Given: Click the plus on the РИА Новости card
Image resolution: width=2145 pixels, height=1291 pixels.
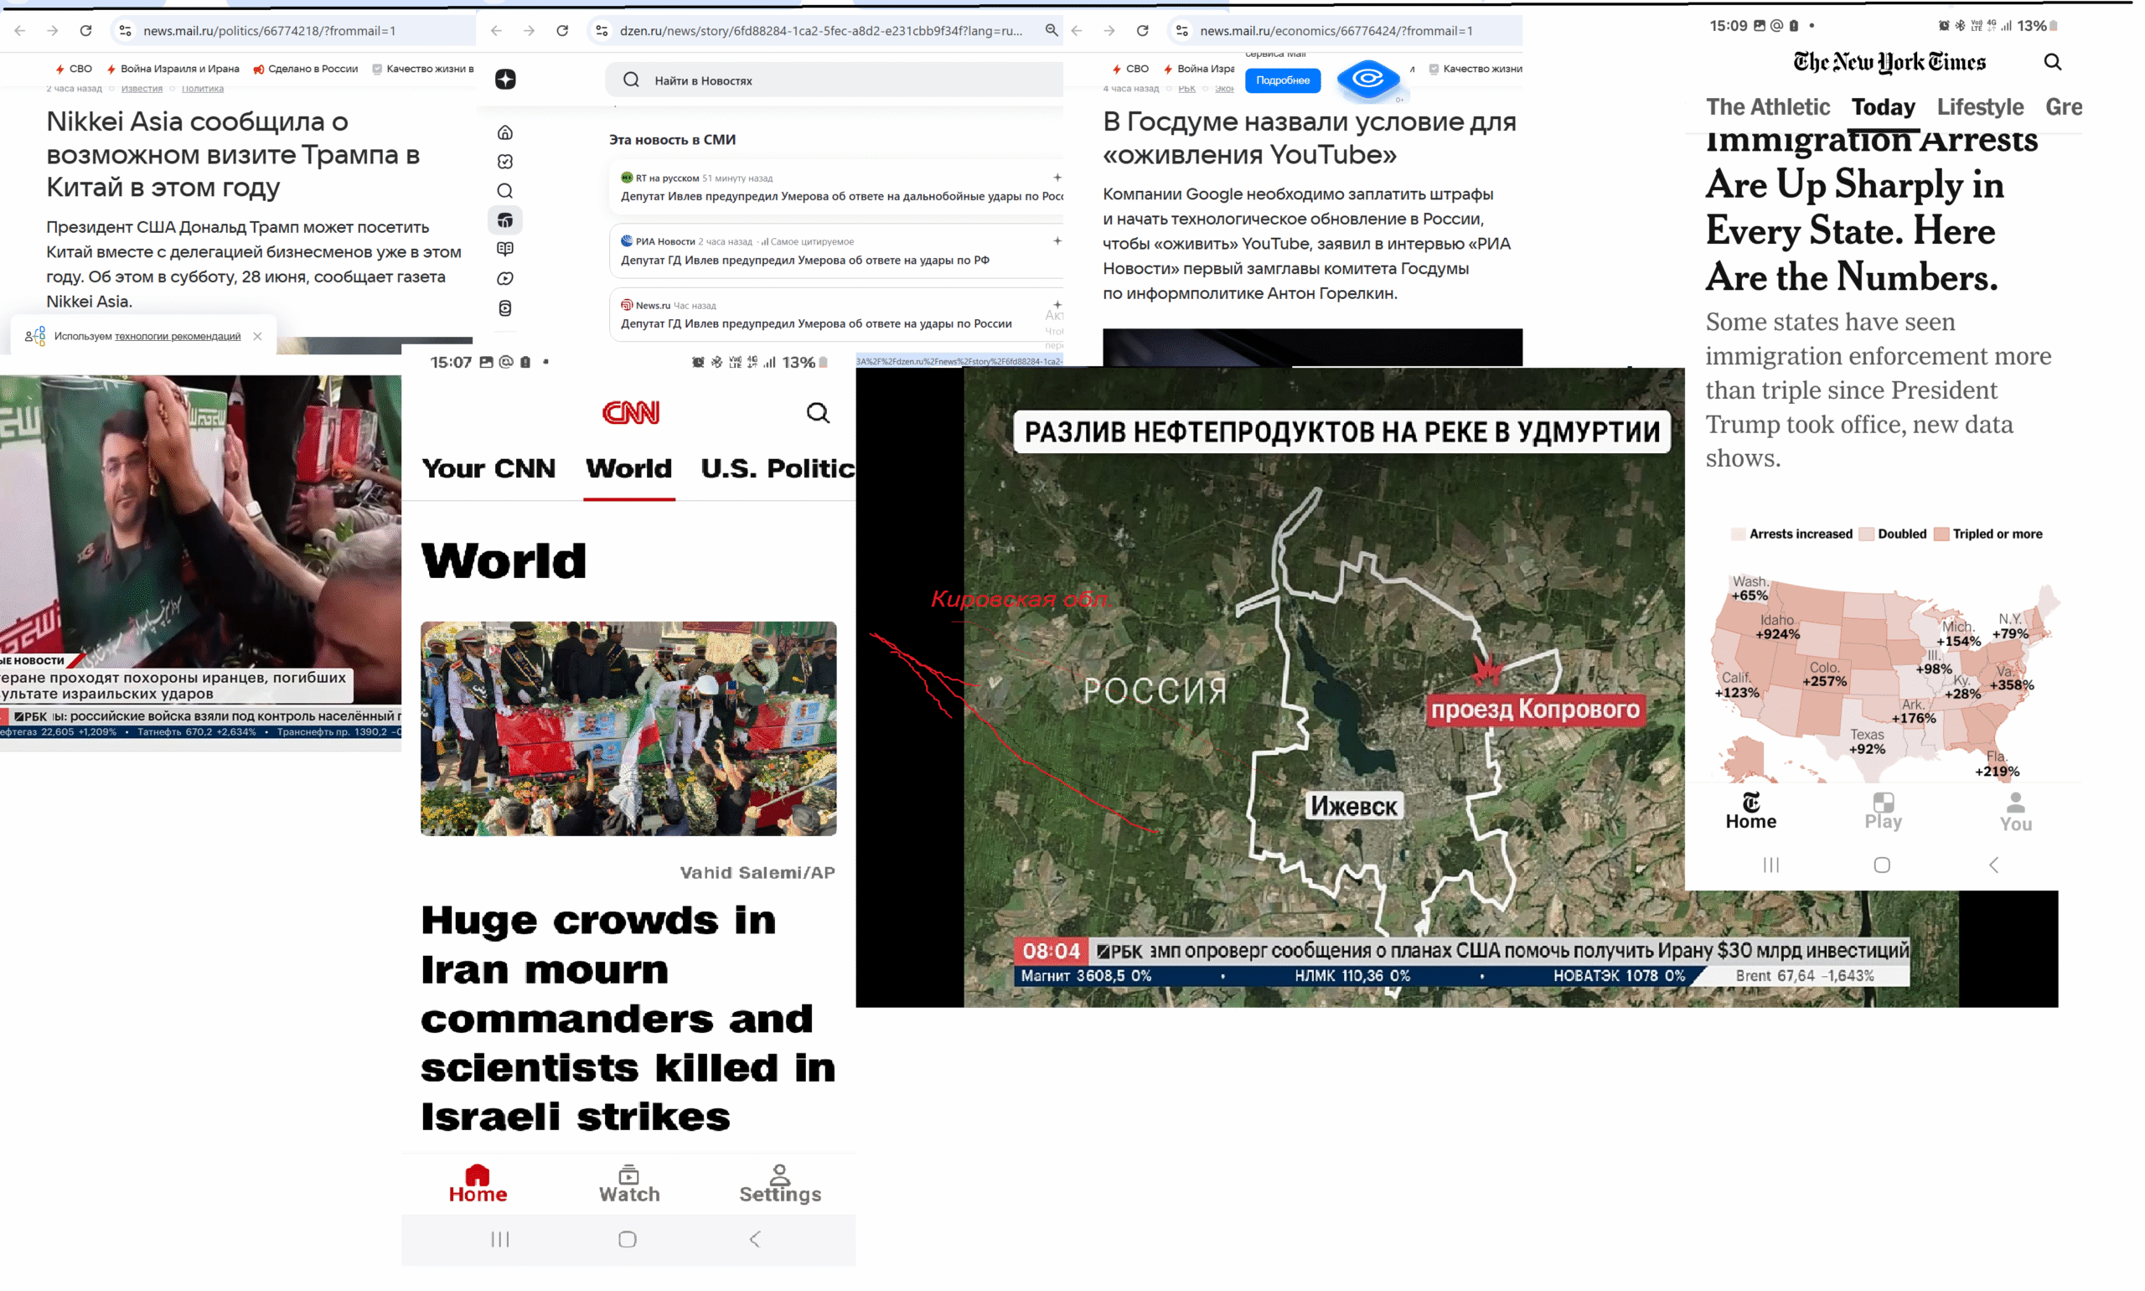Looking at the screenshot, I should [x=1057, y=241].
